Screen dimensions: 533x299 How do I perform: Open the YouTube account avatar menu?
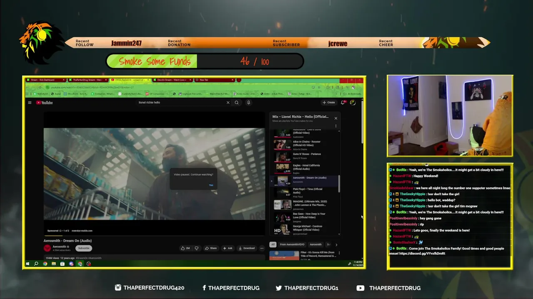pyautogui.click(x=353, y=103)
